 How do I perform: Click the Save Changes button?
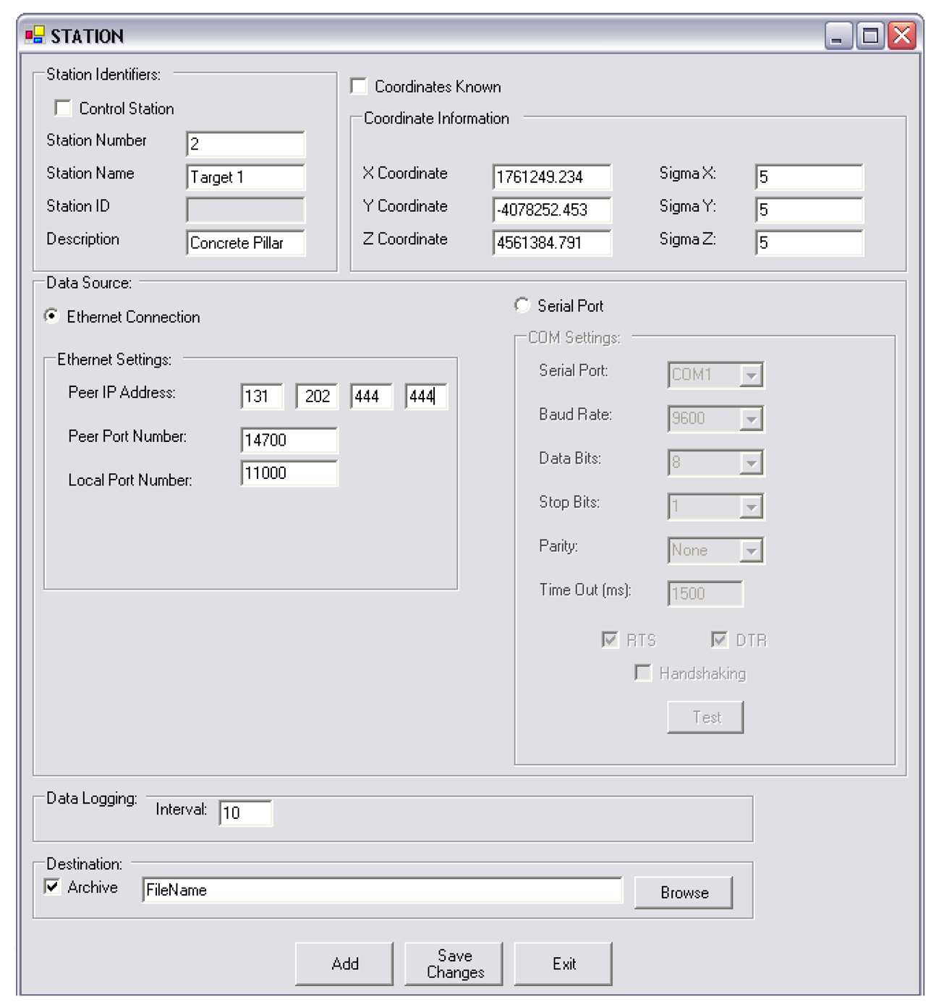454,964
